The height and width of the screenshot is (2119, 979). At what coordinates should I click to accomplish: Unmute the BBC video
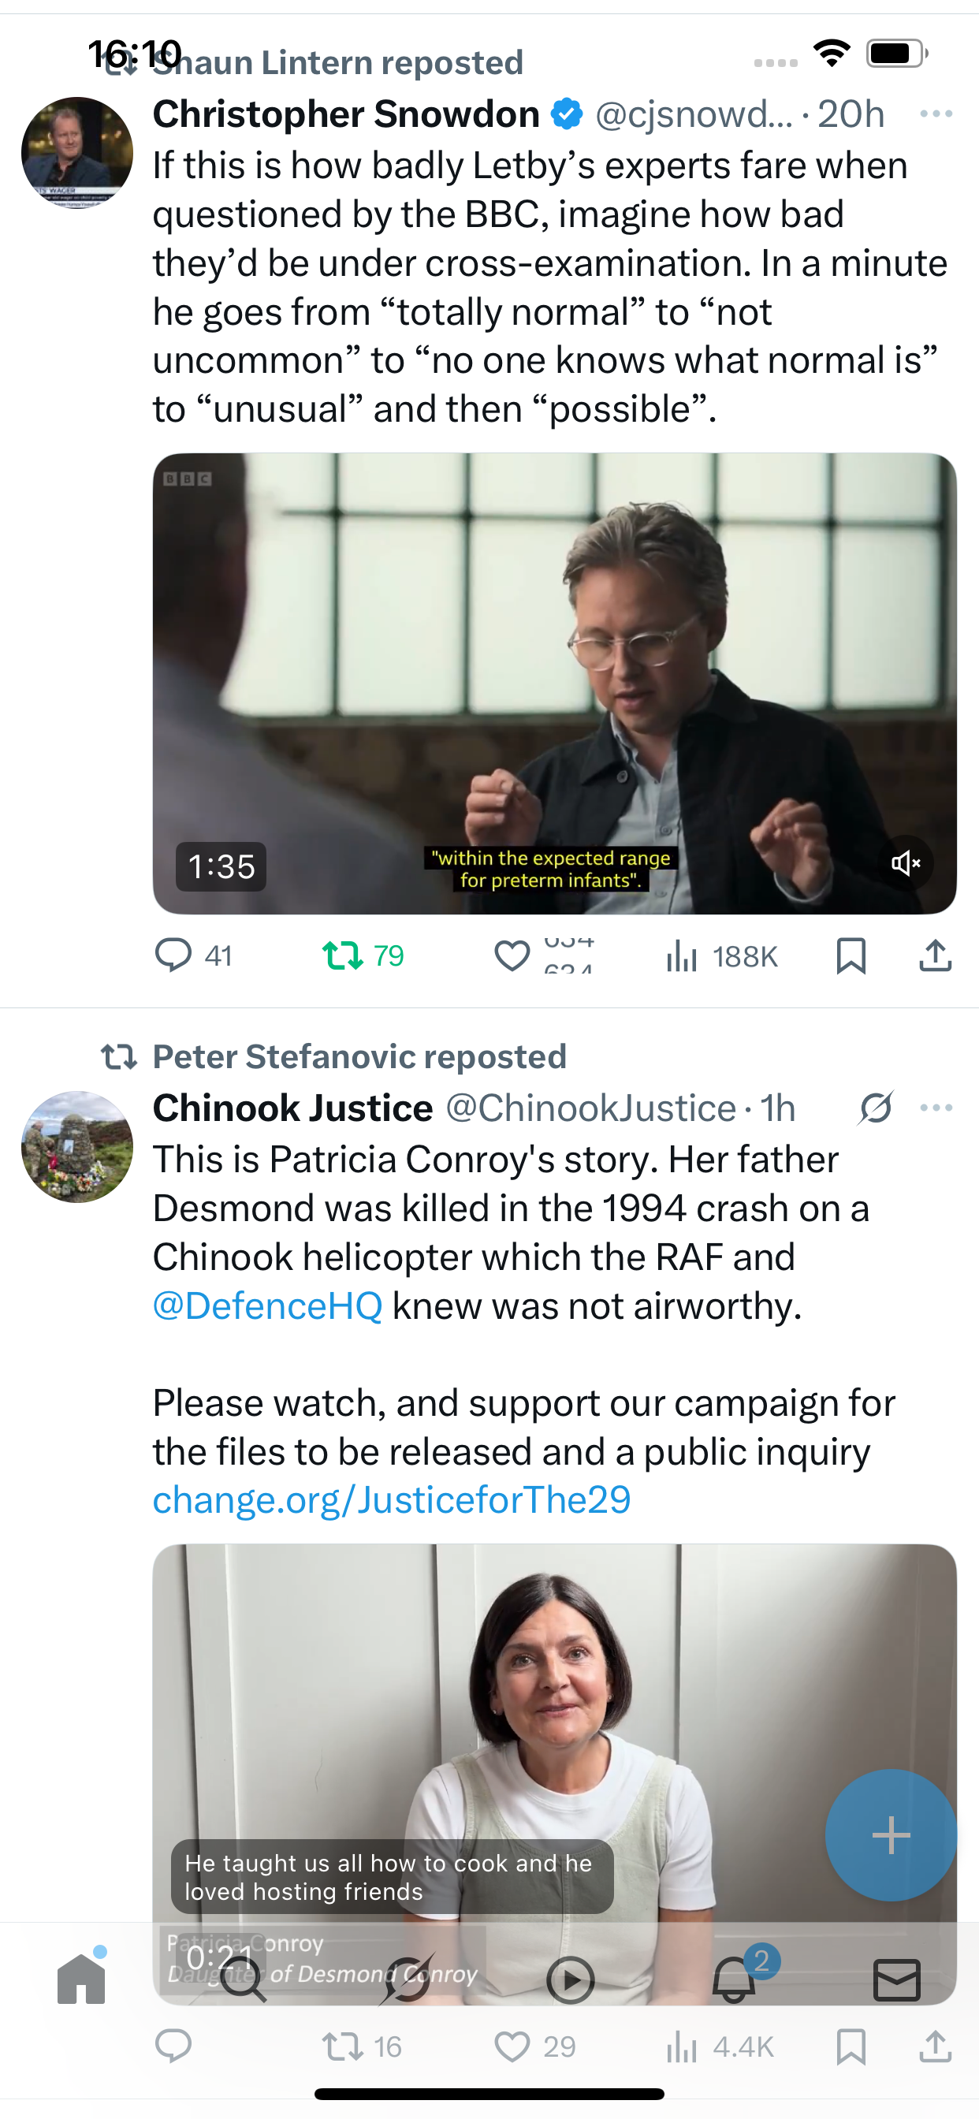click(x=905, y=863)
